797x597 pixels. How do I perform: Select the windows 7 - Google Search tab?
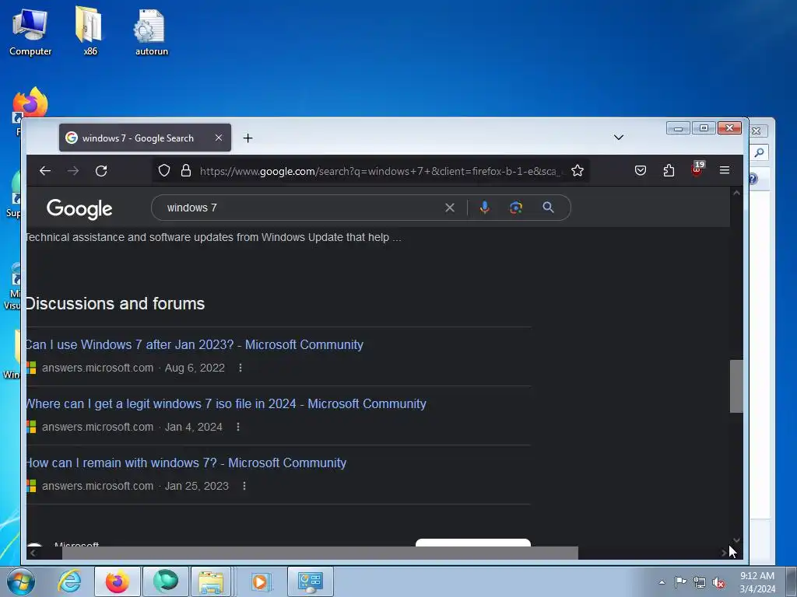tap(145, 138)
